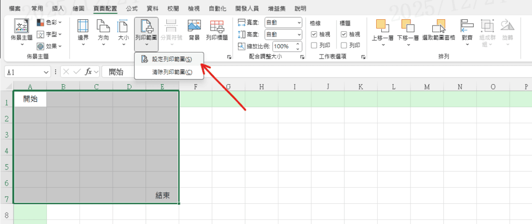
Task: Enable the 列印 checkbox under 格線
Action: (314, 45)
